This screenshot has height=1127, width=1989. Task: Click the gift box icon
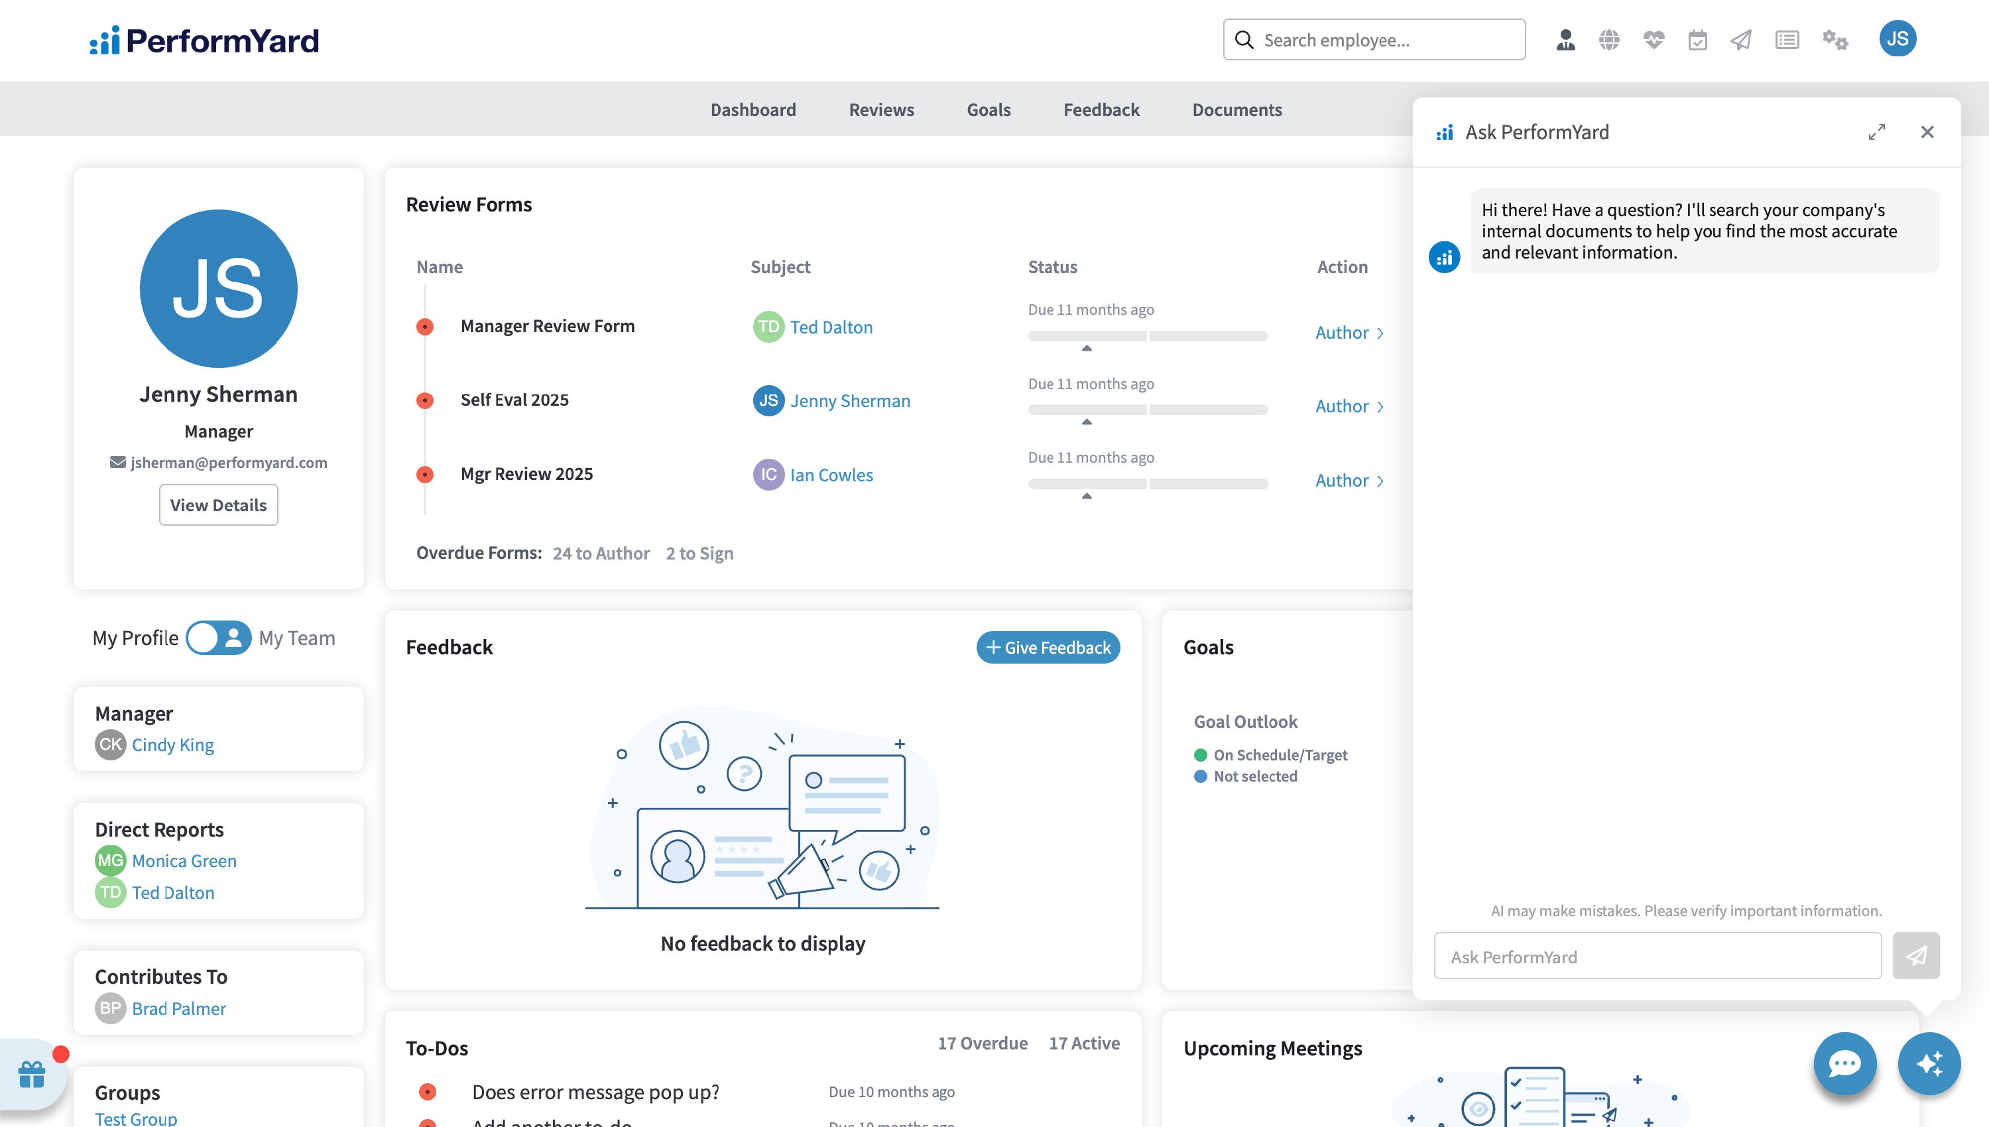[x=32, y=1075]
